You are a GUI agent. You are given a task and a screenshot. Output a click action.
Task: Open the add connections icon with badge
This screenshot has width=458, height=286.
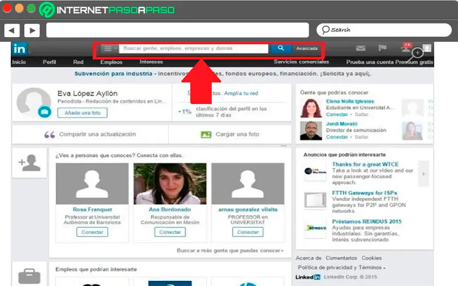point(406,47)
